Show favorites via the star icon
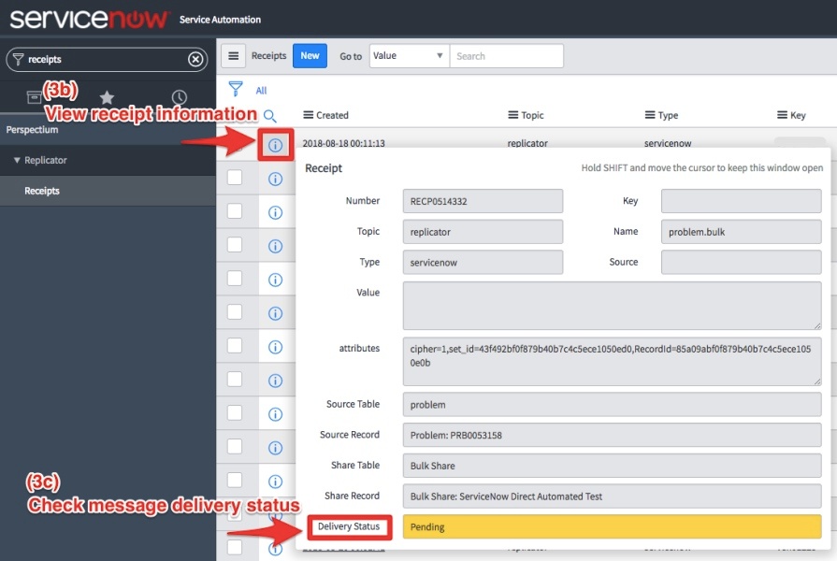This screenshot has width=837, height=561. (107, 97)
